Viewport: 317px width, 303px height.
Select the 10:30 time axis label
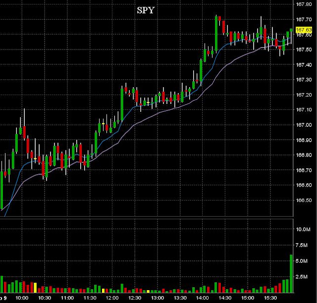click(x=45, y=298)
